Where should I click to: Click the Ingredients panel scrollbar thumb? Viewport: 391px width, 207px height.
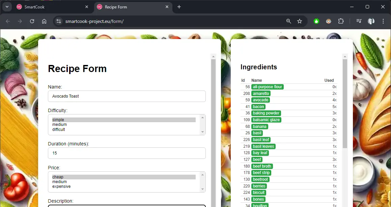pyautogui.click(x=345, y=104)
